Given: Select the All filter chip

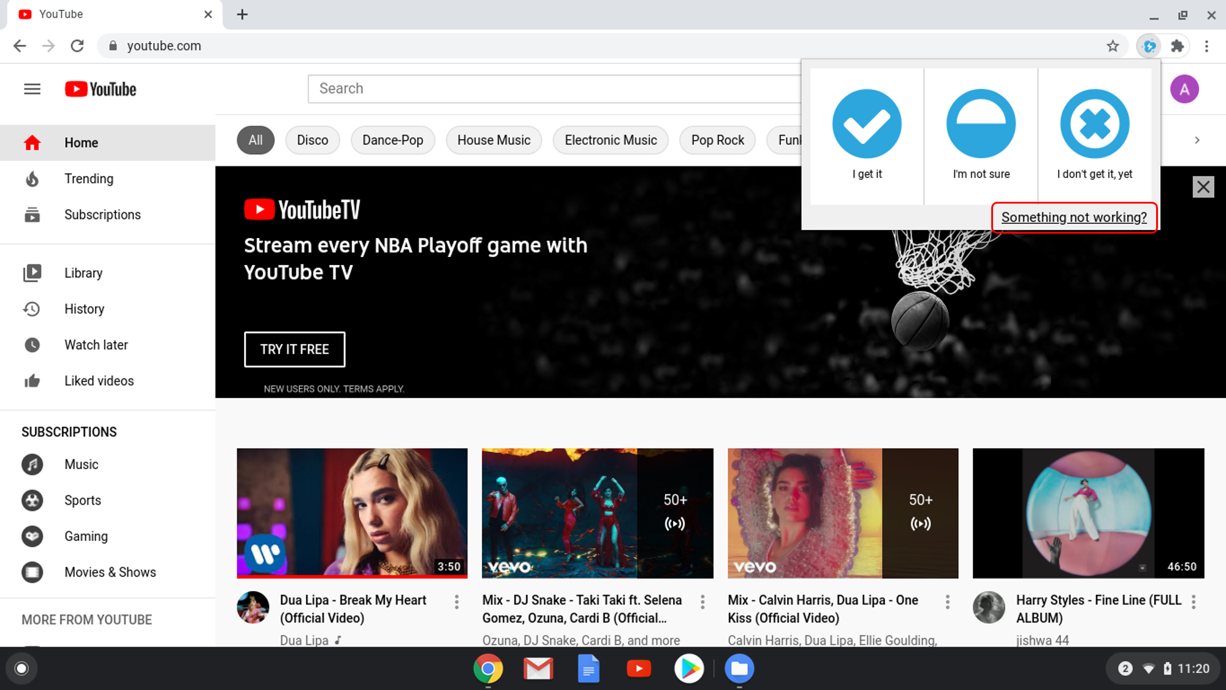Looking at the screenshot, I should (256, 140).
